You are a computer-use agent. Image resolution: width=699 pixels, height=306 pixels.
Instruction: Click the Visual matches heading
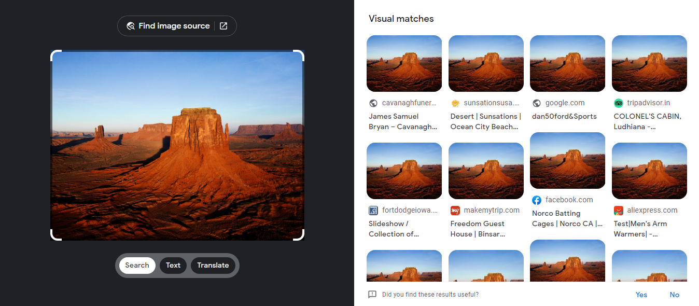click(x=401, y=19)
